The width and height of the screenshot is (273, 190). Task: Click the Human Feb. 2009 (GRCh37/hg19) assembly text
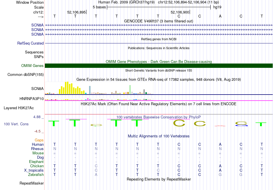[126, 2]
